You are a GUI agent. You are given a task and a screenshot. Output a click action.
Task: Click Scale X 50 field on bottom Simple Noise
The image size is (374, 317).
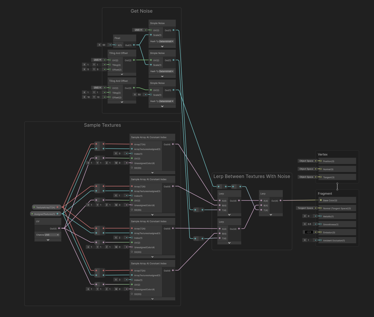[x=140, y=95]
